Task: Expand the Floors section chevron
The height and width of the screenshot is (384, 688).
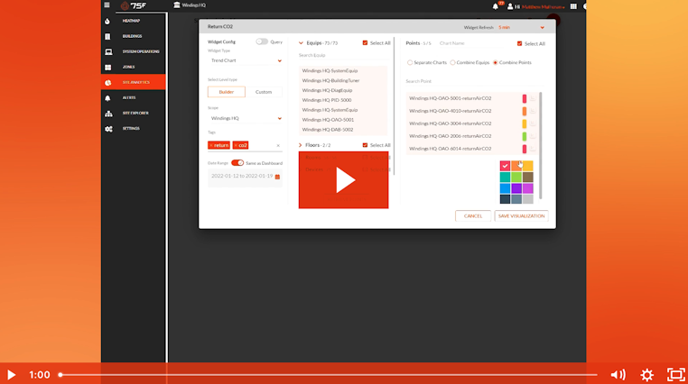Action: pyautogui.click(x=301, y=145)
